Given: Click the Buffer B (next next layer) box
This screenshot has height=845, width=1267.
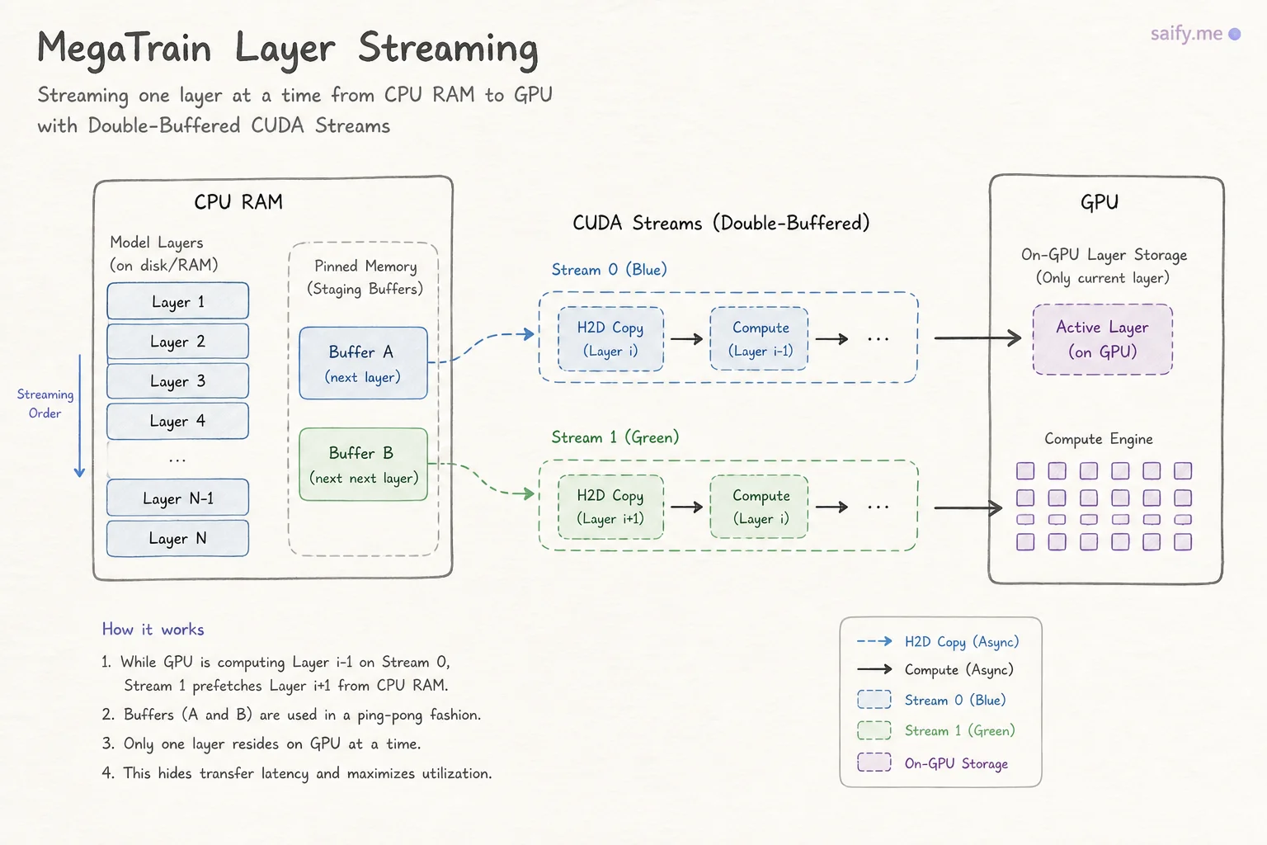Looking at the screenshot, I should pyautogui.click(x=363, y=465).
